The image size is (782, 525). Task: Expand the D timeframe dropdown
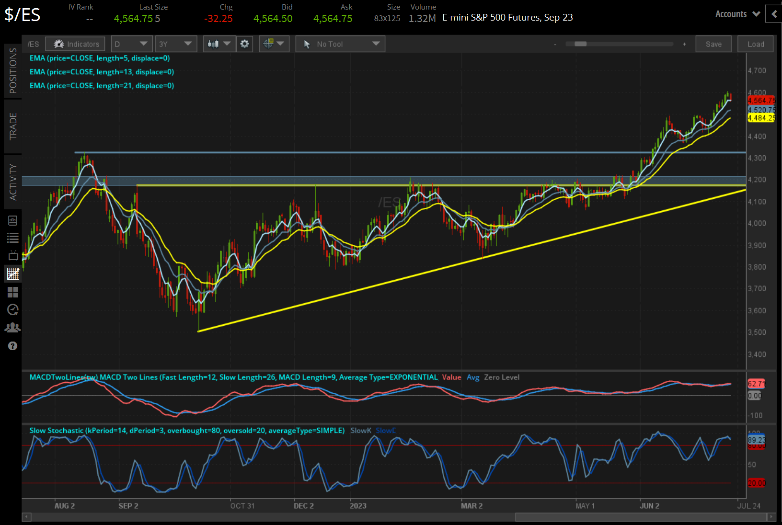point(131,44)
